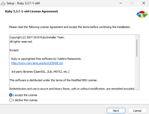Open the ruby-lang.org LICENSE.txt link

37,63
